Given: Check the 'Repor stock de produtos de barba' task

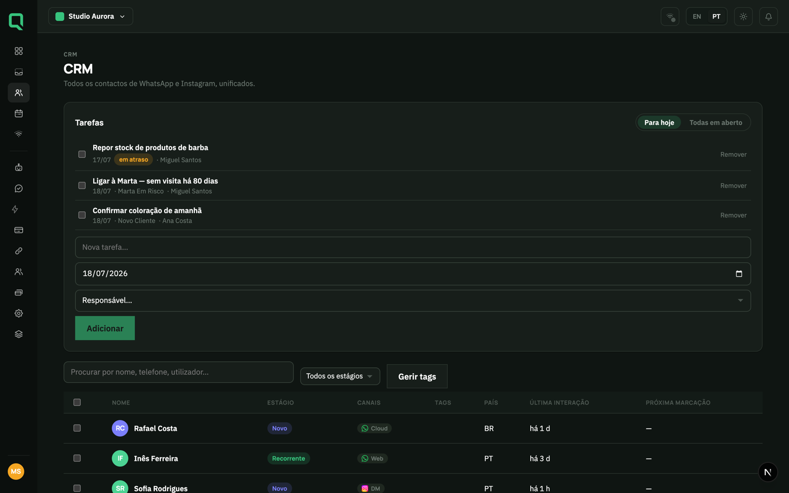Looking at the screenshot, I should 82,154.
